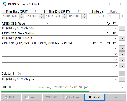Open base station observation plot icon
The height and width of the screenshot is (101, 127).
(108, 33)
